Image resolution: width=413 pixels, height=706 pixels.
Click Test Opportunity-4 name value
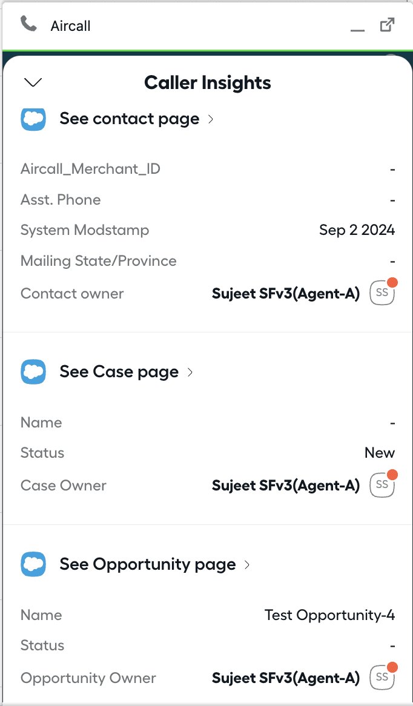[x=329, y=615]
